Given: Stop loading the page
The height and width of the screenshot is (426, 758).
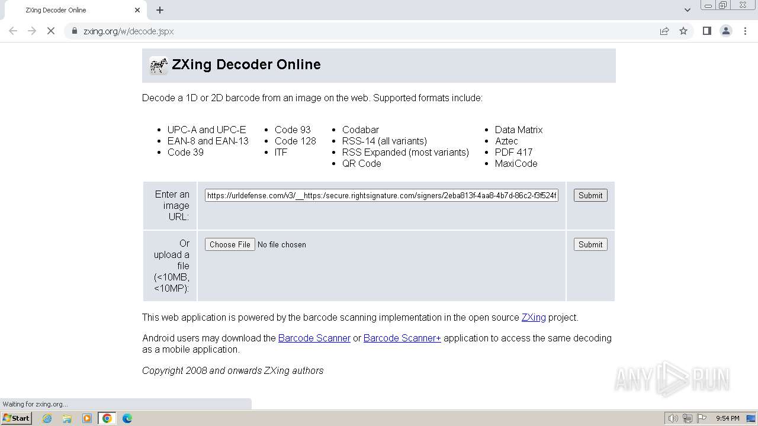Looking at the screenshot, I should (51, 31).
